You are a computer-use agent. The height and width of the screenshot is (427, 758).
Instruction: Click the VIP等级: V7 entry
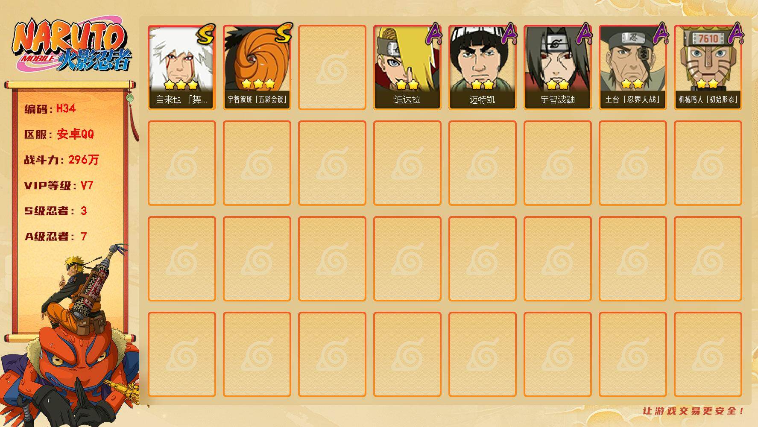pyautogui.click(x=59, y=186)
